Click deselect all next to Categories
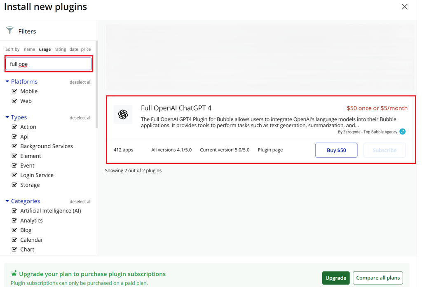Image resolution: width=422 pixels, height=287 pixels. pos(80,202)
